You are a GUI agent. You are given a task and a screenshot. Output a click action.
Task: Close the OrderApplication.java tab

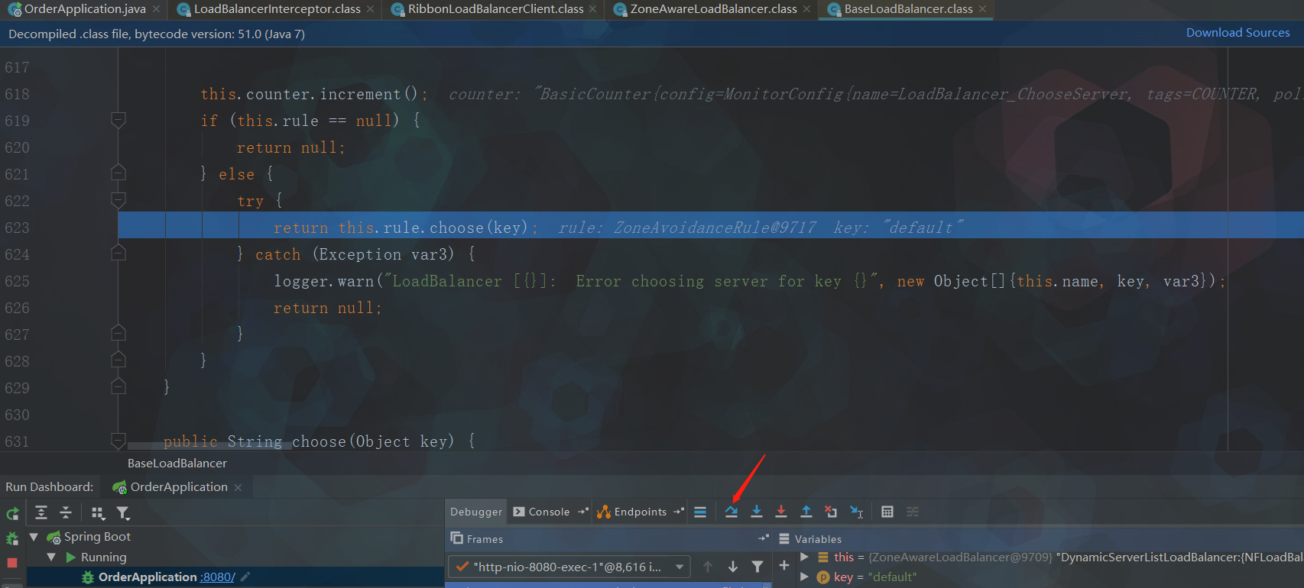point(157,9)
